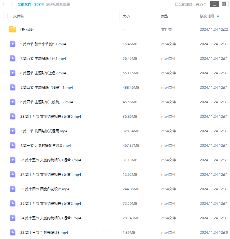
Task: Sort files by the 大小 column
Action: (x=126, y=16)
